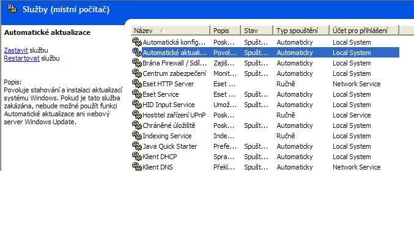Click the Restartovat service link

(21, 58)
